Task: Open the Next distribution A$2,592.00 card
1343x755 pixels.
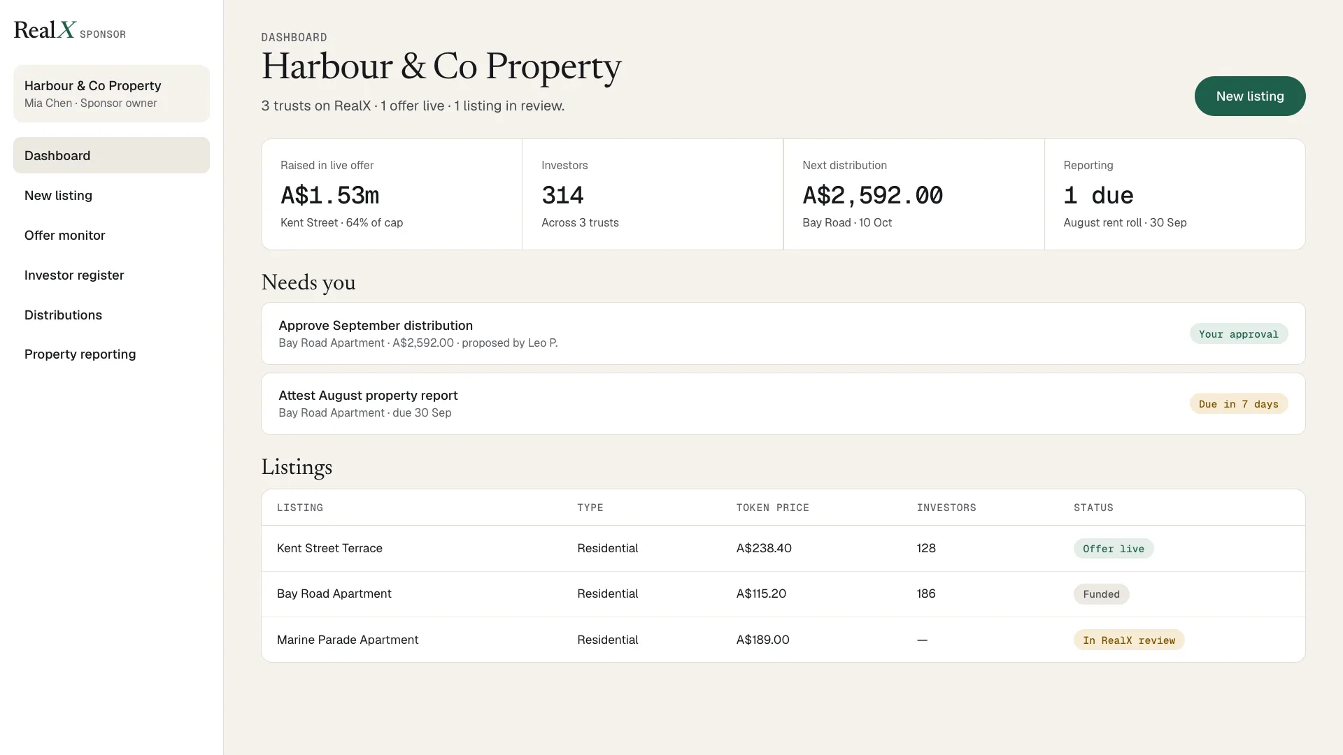Action: tap(914, 194)
